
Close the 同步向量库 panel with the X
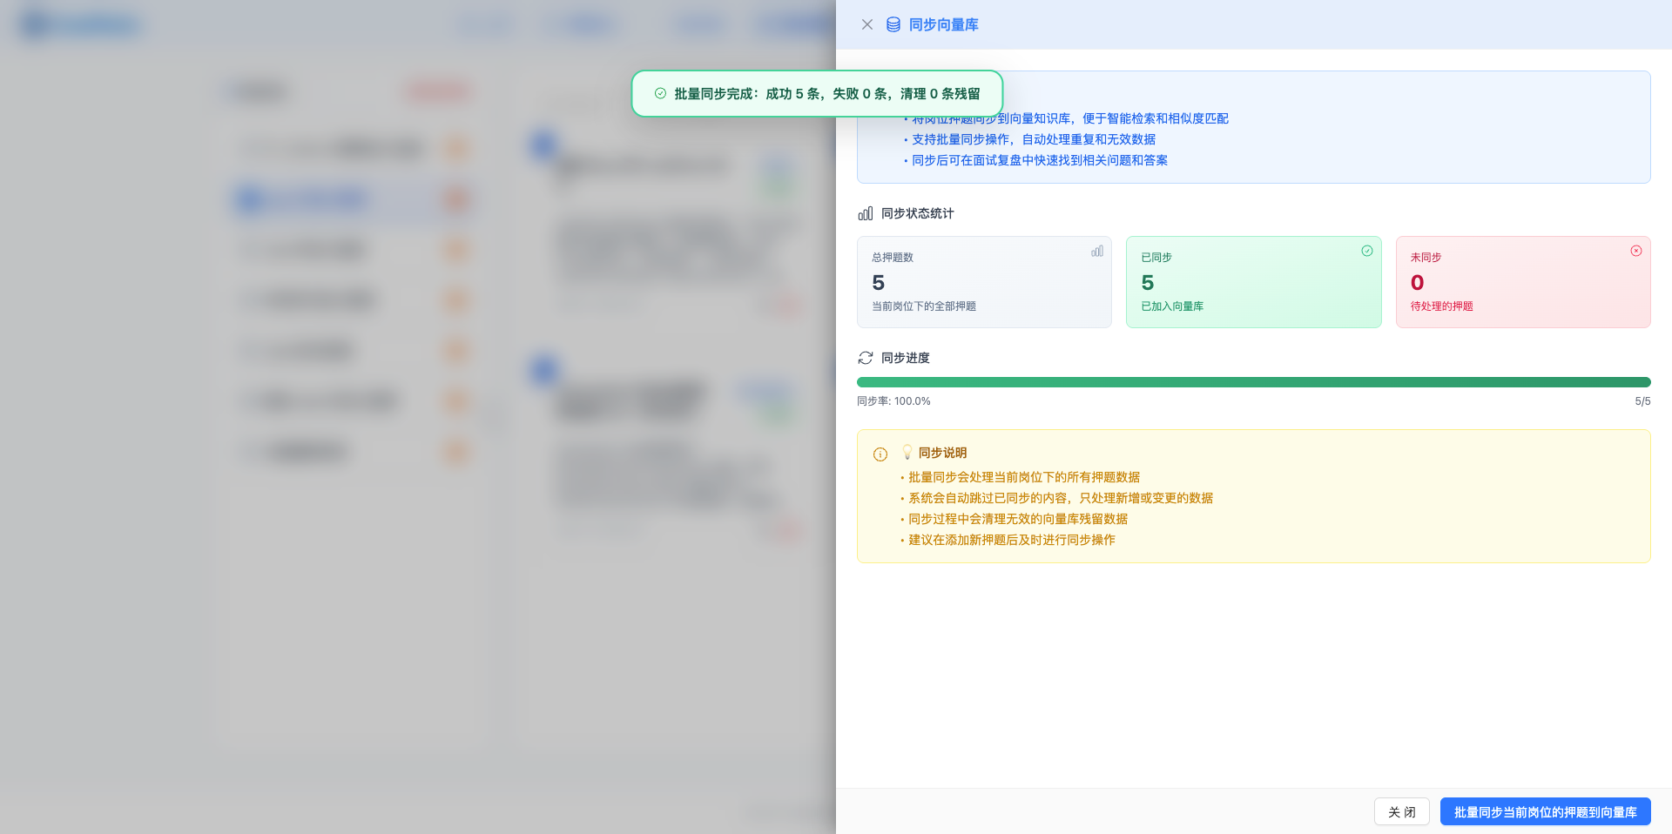tap(866, 24)
